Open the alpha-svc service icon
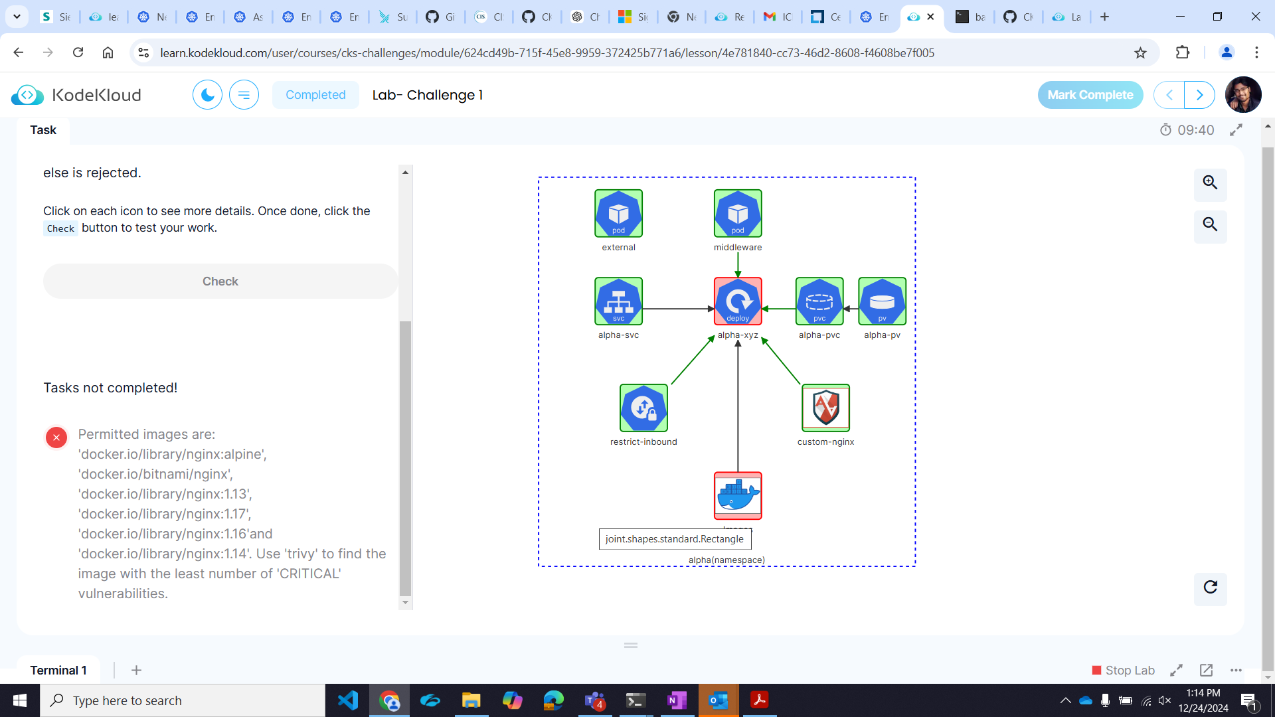Screen dimensions: 1275x717 [x=618, y=301]
